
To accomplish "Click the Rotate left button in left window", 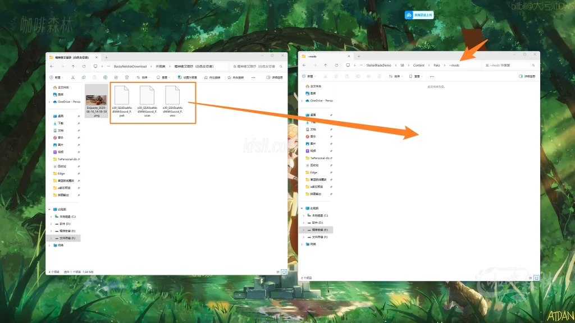I will coord(212,77).
